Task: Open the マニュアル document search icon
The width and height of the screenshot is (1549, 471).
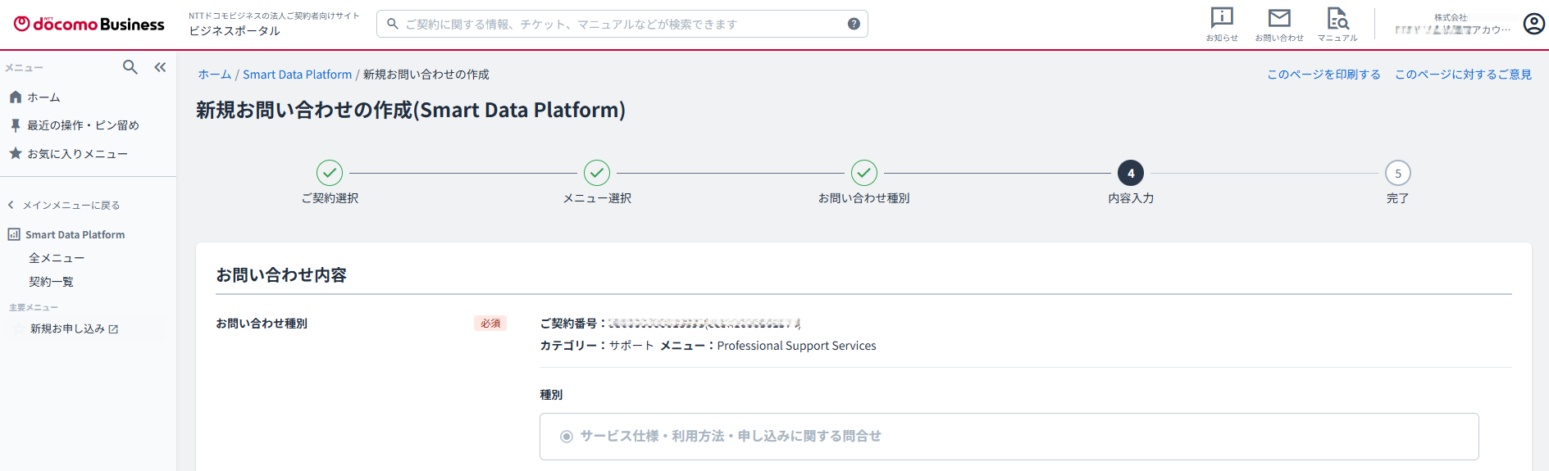Action: point(1337,25)
